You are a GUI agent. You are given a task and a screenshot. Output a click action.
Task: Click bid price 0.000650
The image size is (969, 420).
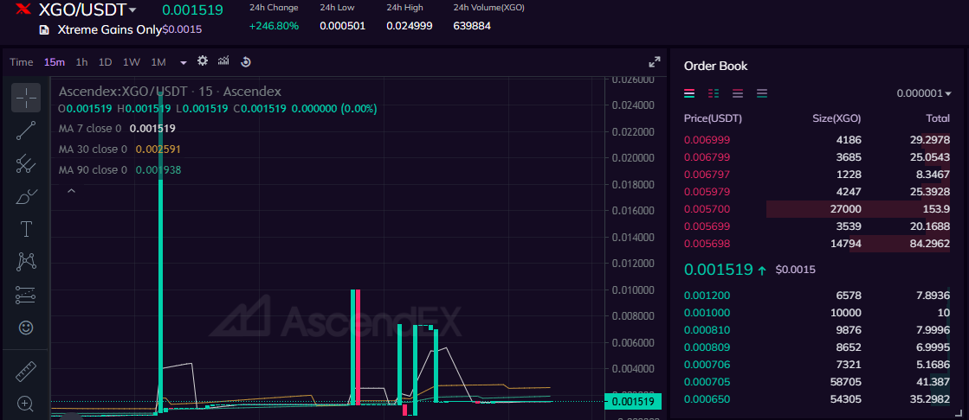(707, 399)
